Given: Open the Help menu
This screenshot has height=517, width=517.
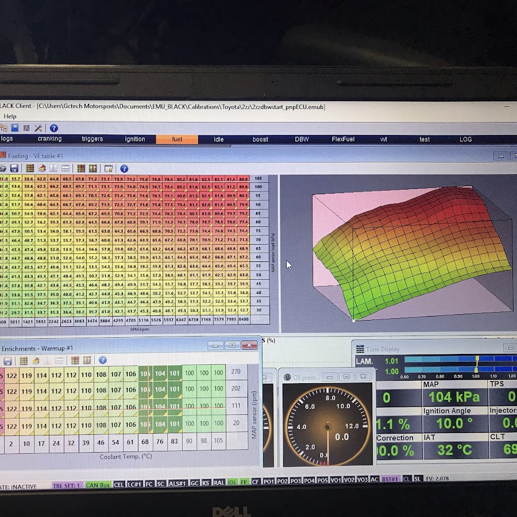Looking at the screenshot, I should 10,117.
